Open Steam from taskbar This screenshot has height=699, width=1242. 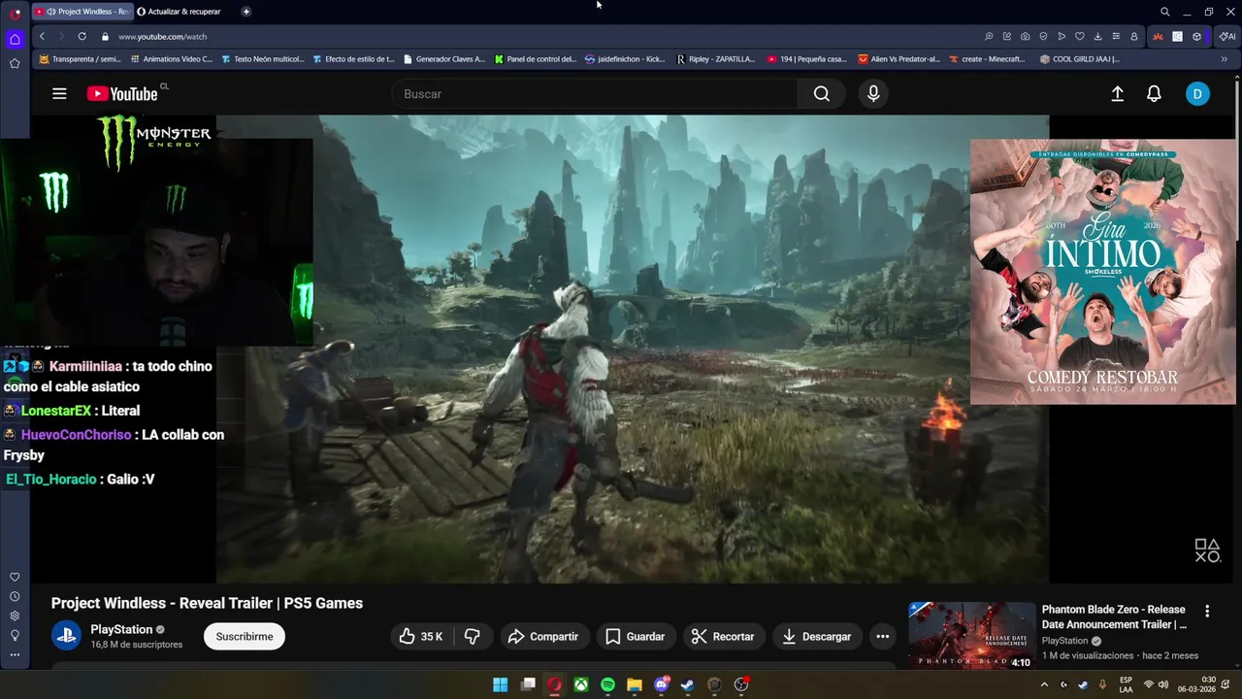pos(688,684)
